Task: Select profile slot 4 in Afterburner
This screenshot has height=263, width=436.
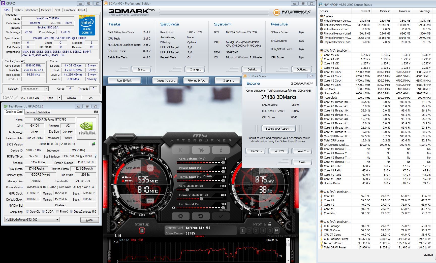Action: (263, 231)
